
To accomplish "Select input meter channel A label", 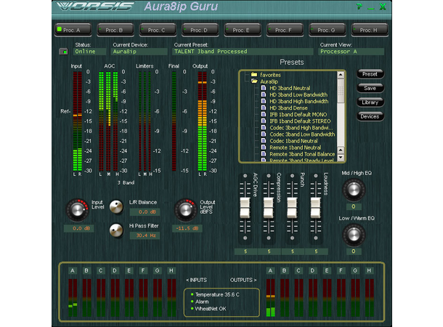I will coord(73,271).
